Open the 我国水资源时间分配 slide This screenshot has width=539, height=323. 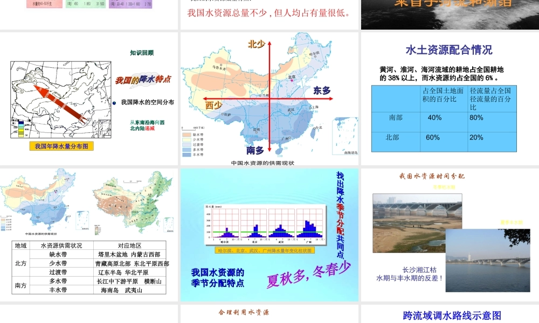(450, 235)
